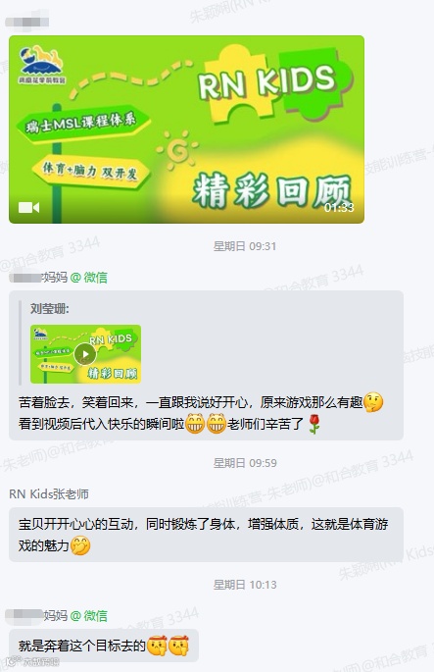Click the 01:33 duration label on the video
Viewport: 434px width, 672px height.
pos(339,208)
